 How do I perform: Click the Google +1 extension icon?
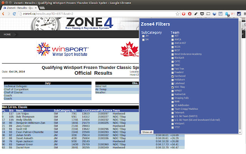click(233, 14)
